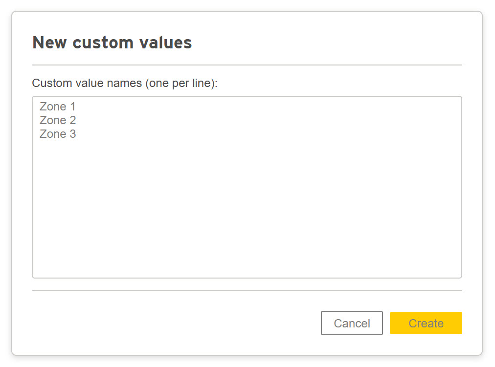
Task: Click the 'Zone 2' placeholder line
Action: (x=58, y=120)
